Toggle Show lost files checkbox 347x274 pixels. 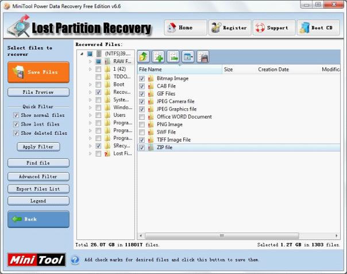pyautogui.click(x=16, y=124)
